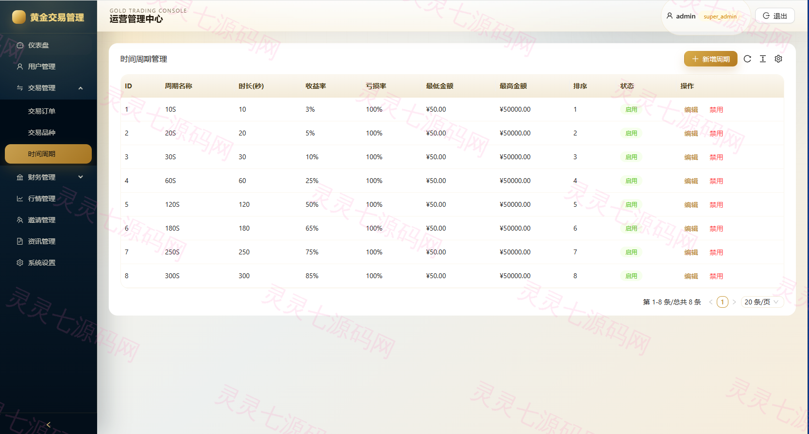809x434 pixels.
Task: Click the user icon beside 用户管理
Action: click(20, 67)
